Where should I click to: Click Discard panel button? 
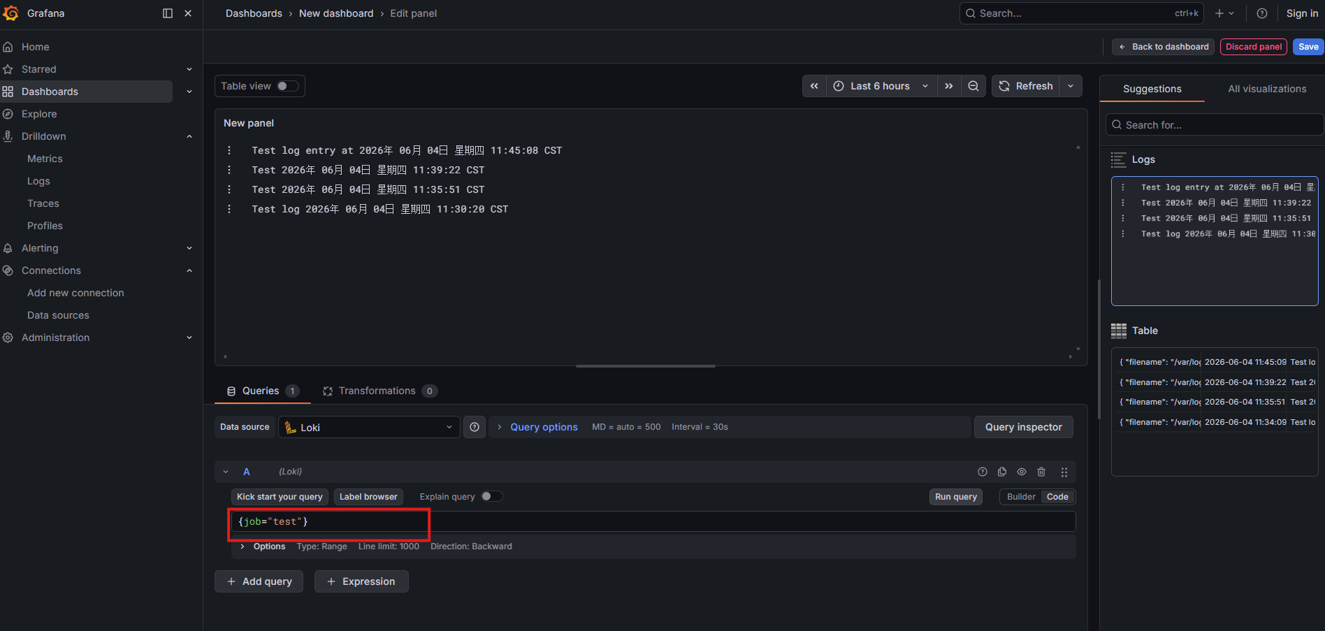1254,47
